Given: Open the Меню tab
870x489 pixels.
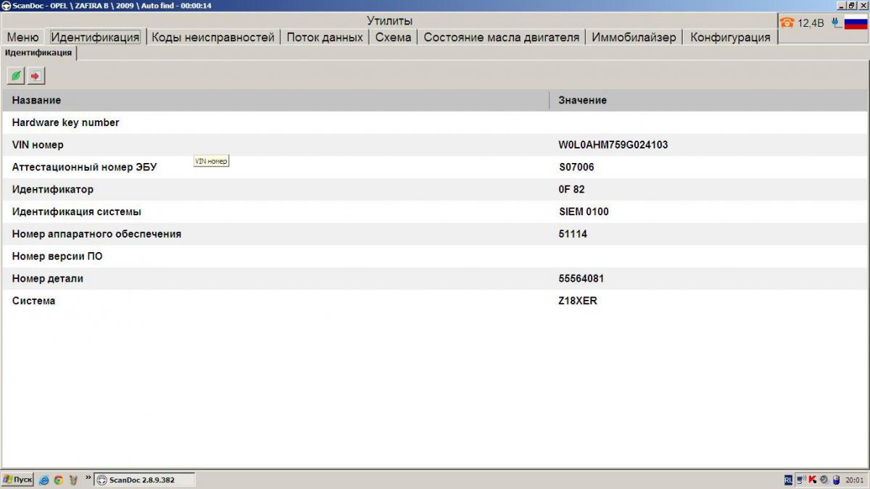Looking at the screenshot, I should click(x=22, y=37).
